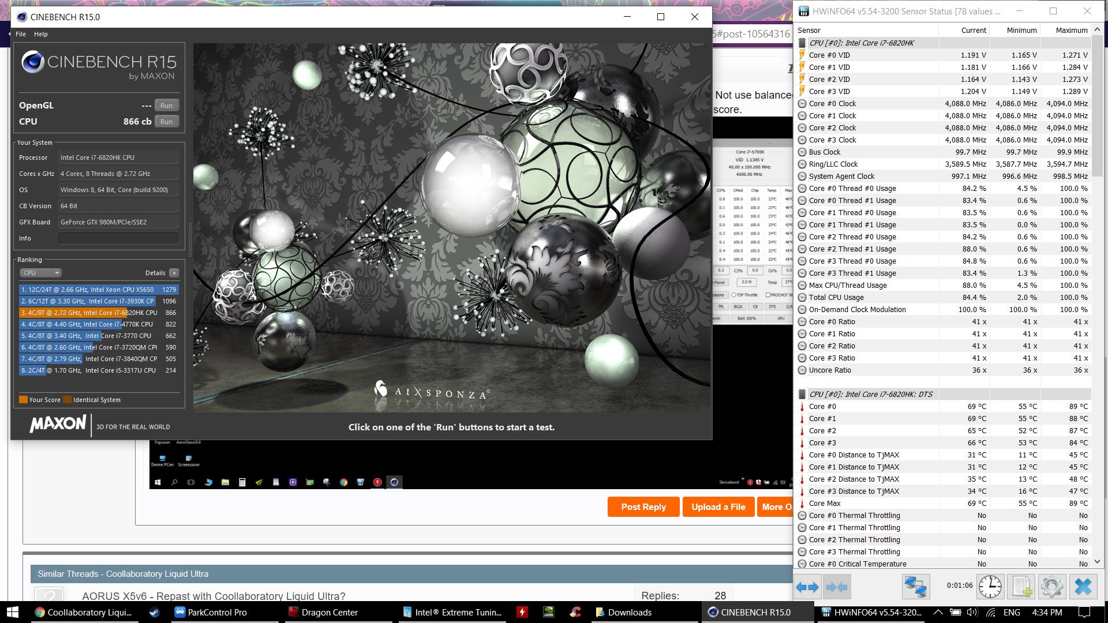Click the Post Reply button
This screenshot has height=623, width=1108.
643,507
